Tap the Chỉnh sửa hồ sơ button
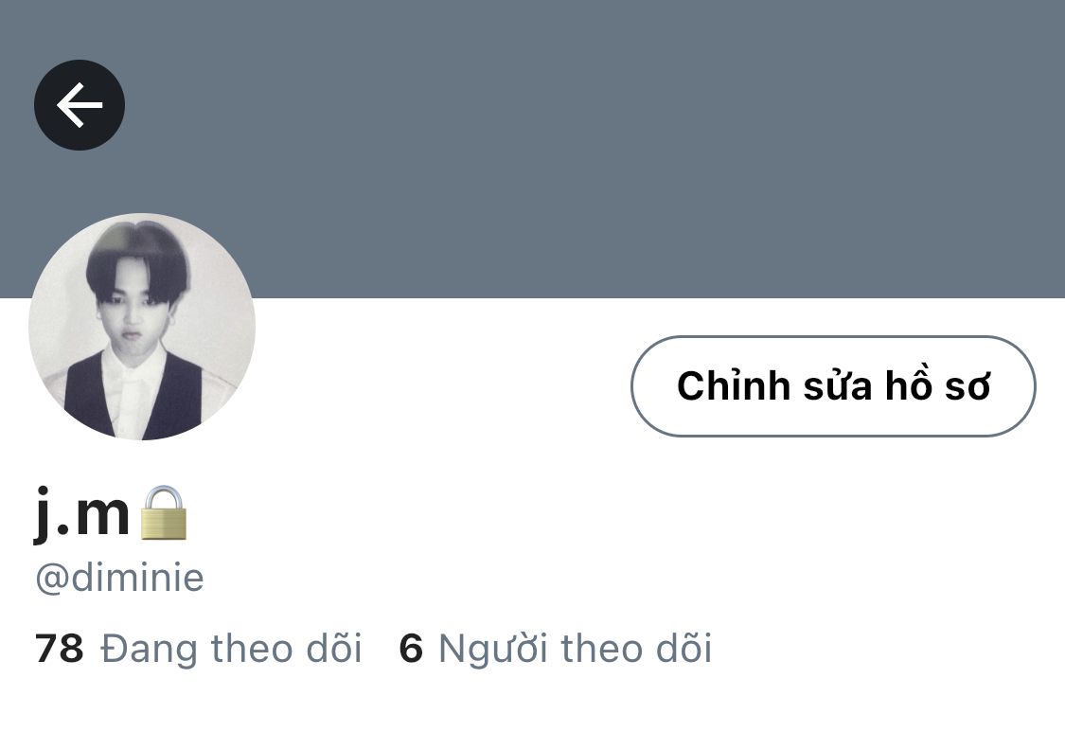1065x732 pixels. click(x=833, y=386)
